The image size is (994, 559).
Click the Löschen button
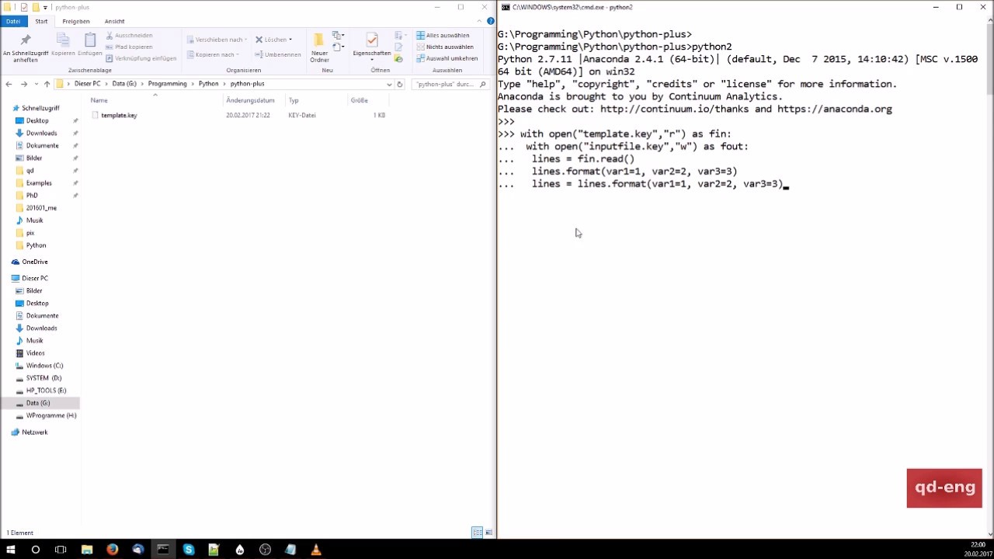273,40
